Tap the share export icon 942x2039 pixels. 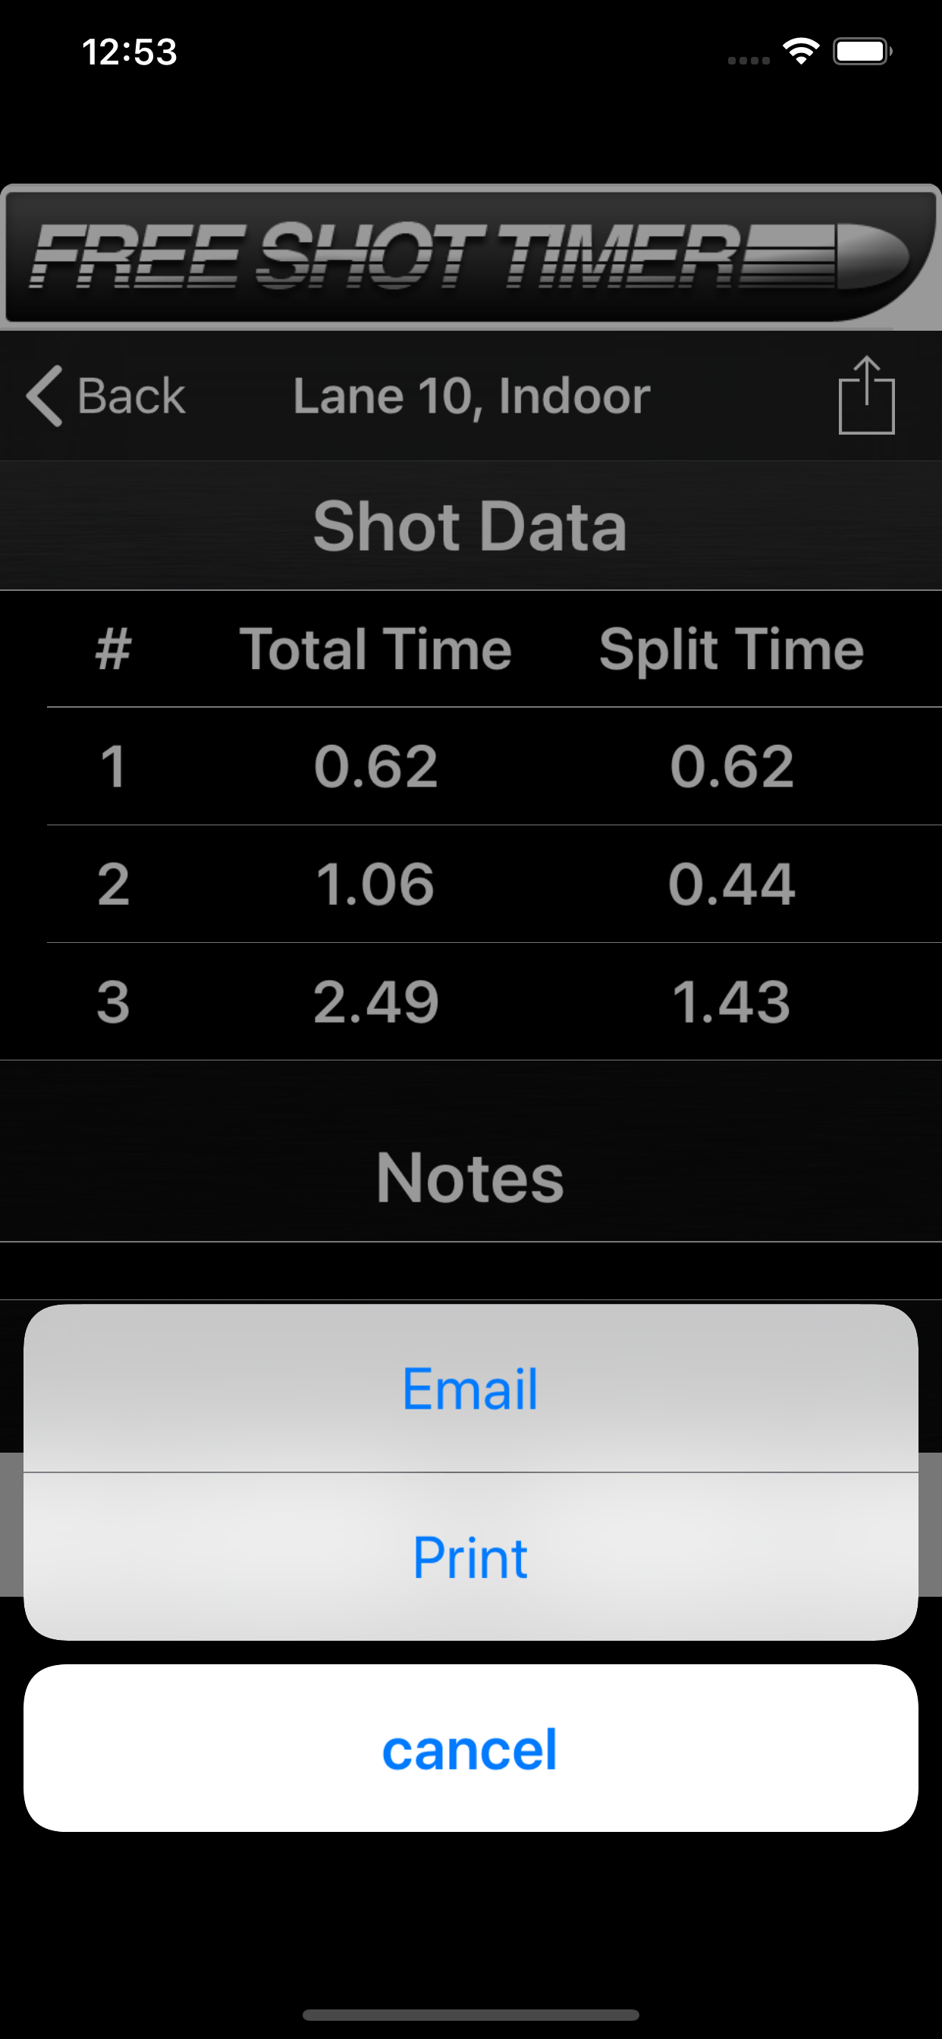(x=866, y=395)
